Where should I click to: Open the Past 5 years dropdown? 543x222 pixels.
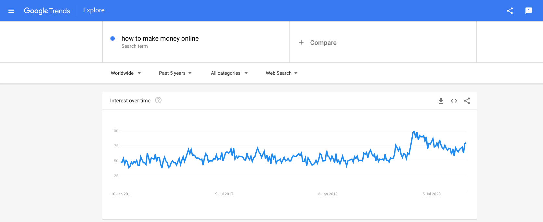[175, 73]
